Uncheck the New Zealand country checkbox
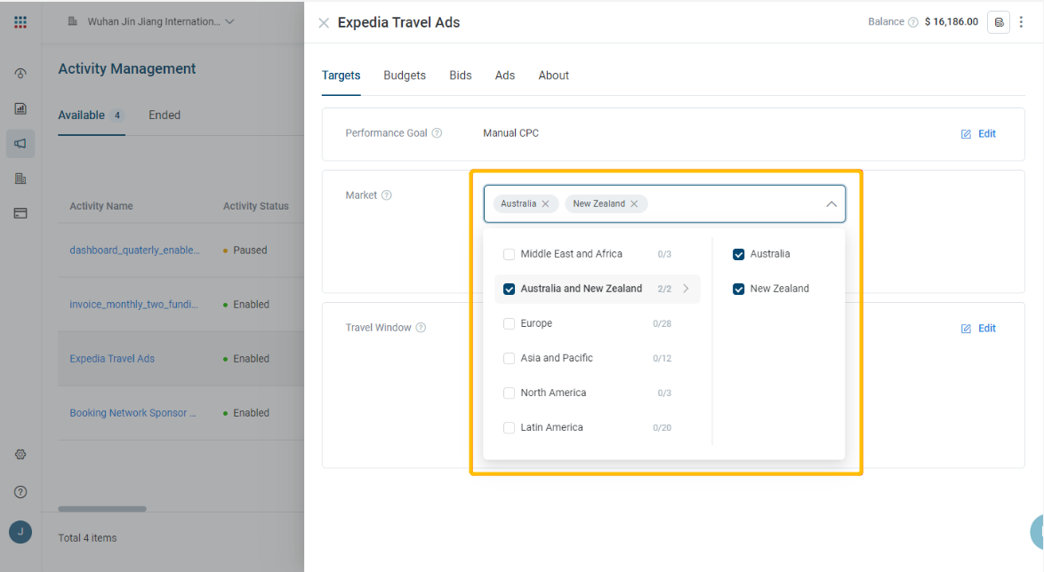This screenshot has width=1044, height=572. (x=738, y=289)
